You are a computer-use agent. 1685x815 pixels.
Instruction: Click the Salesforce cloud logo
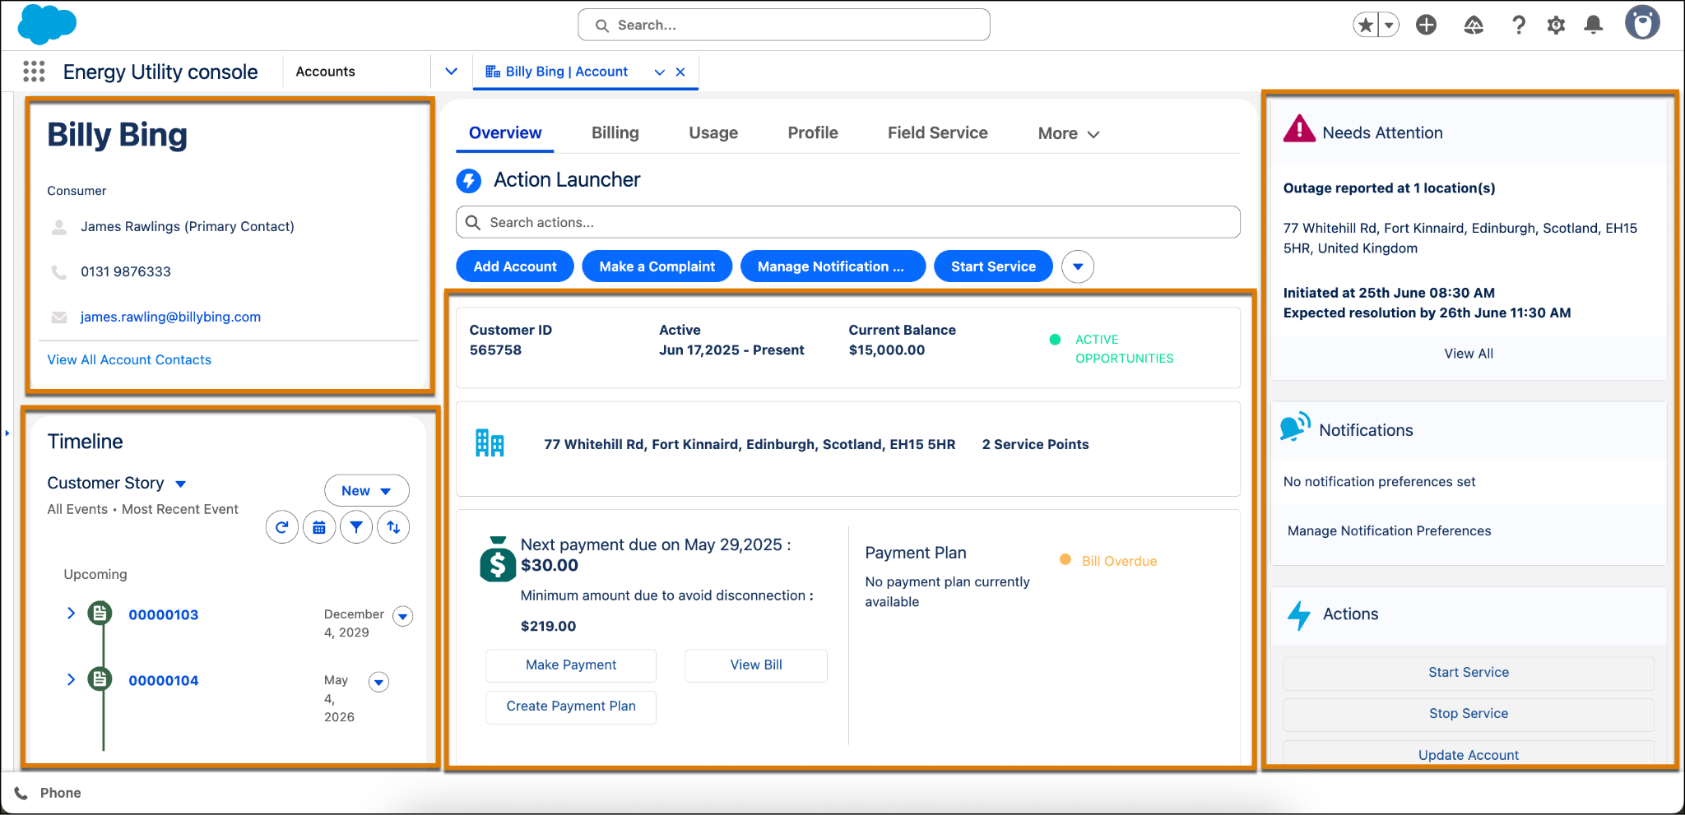point(47,24)
